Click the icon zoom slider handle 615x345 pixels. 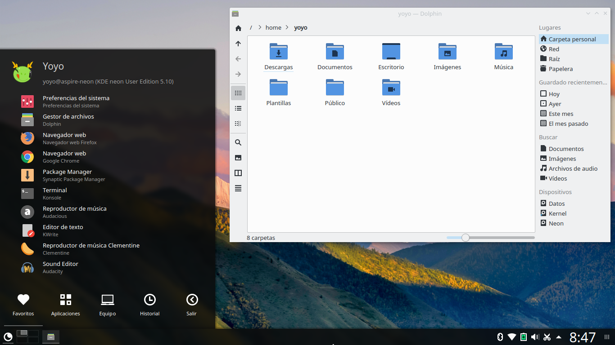click(x=466, y=238)
